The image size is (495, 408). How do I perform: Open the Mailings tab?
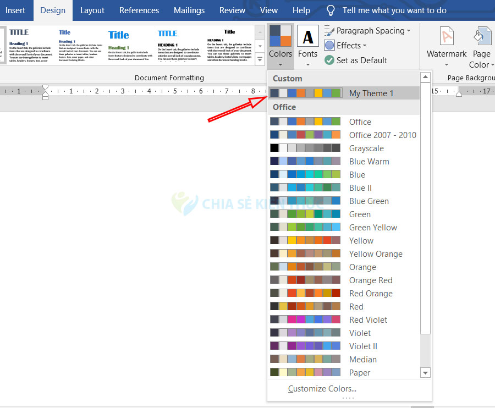click(x=190, y=10)
